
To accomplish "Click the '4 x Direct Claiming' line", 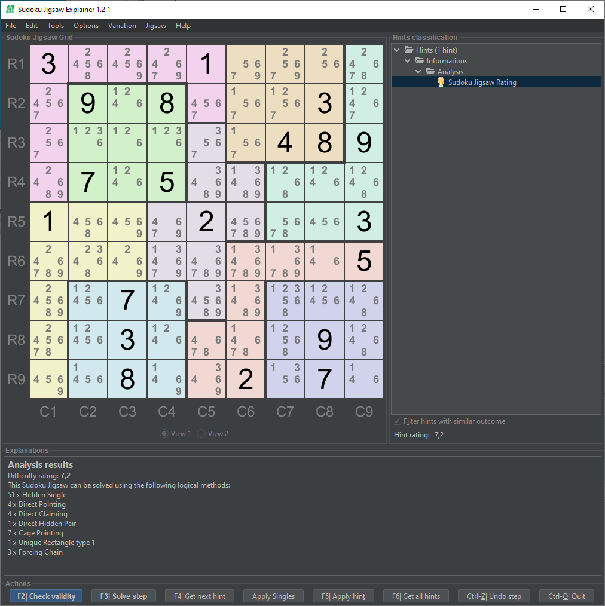I will [38, 513].
